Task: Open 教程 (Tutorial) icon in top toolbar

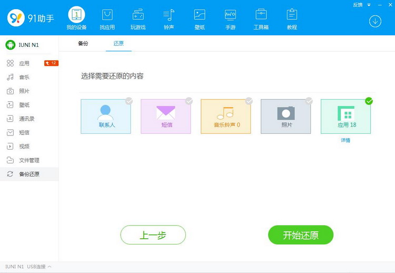Action: click(x=292, y=18)
